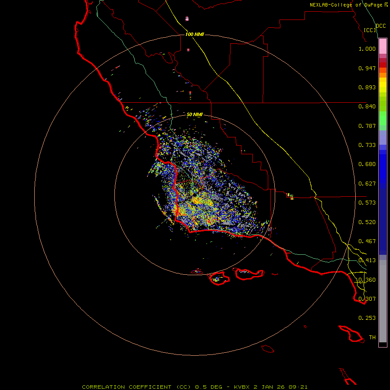
Task: Select the 0.520 legend value
Action: (x=367, y=222)
